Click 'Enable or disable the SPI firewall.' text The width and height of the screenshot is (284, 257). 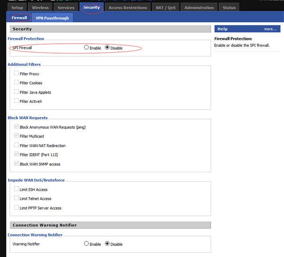click(242, 46)
